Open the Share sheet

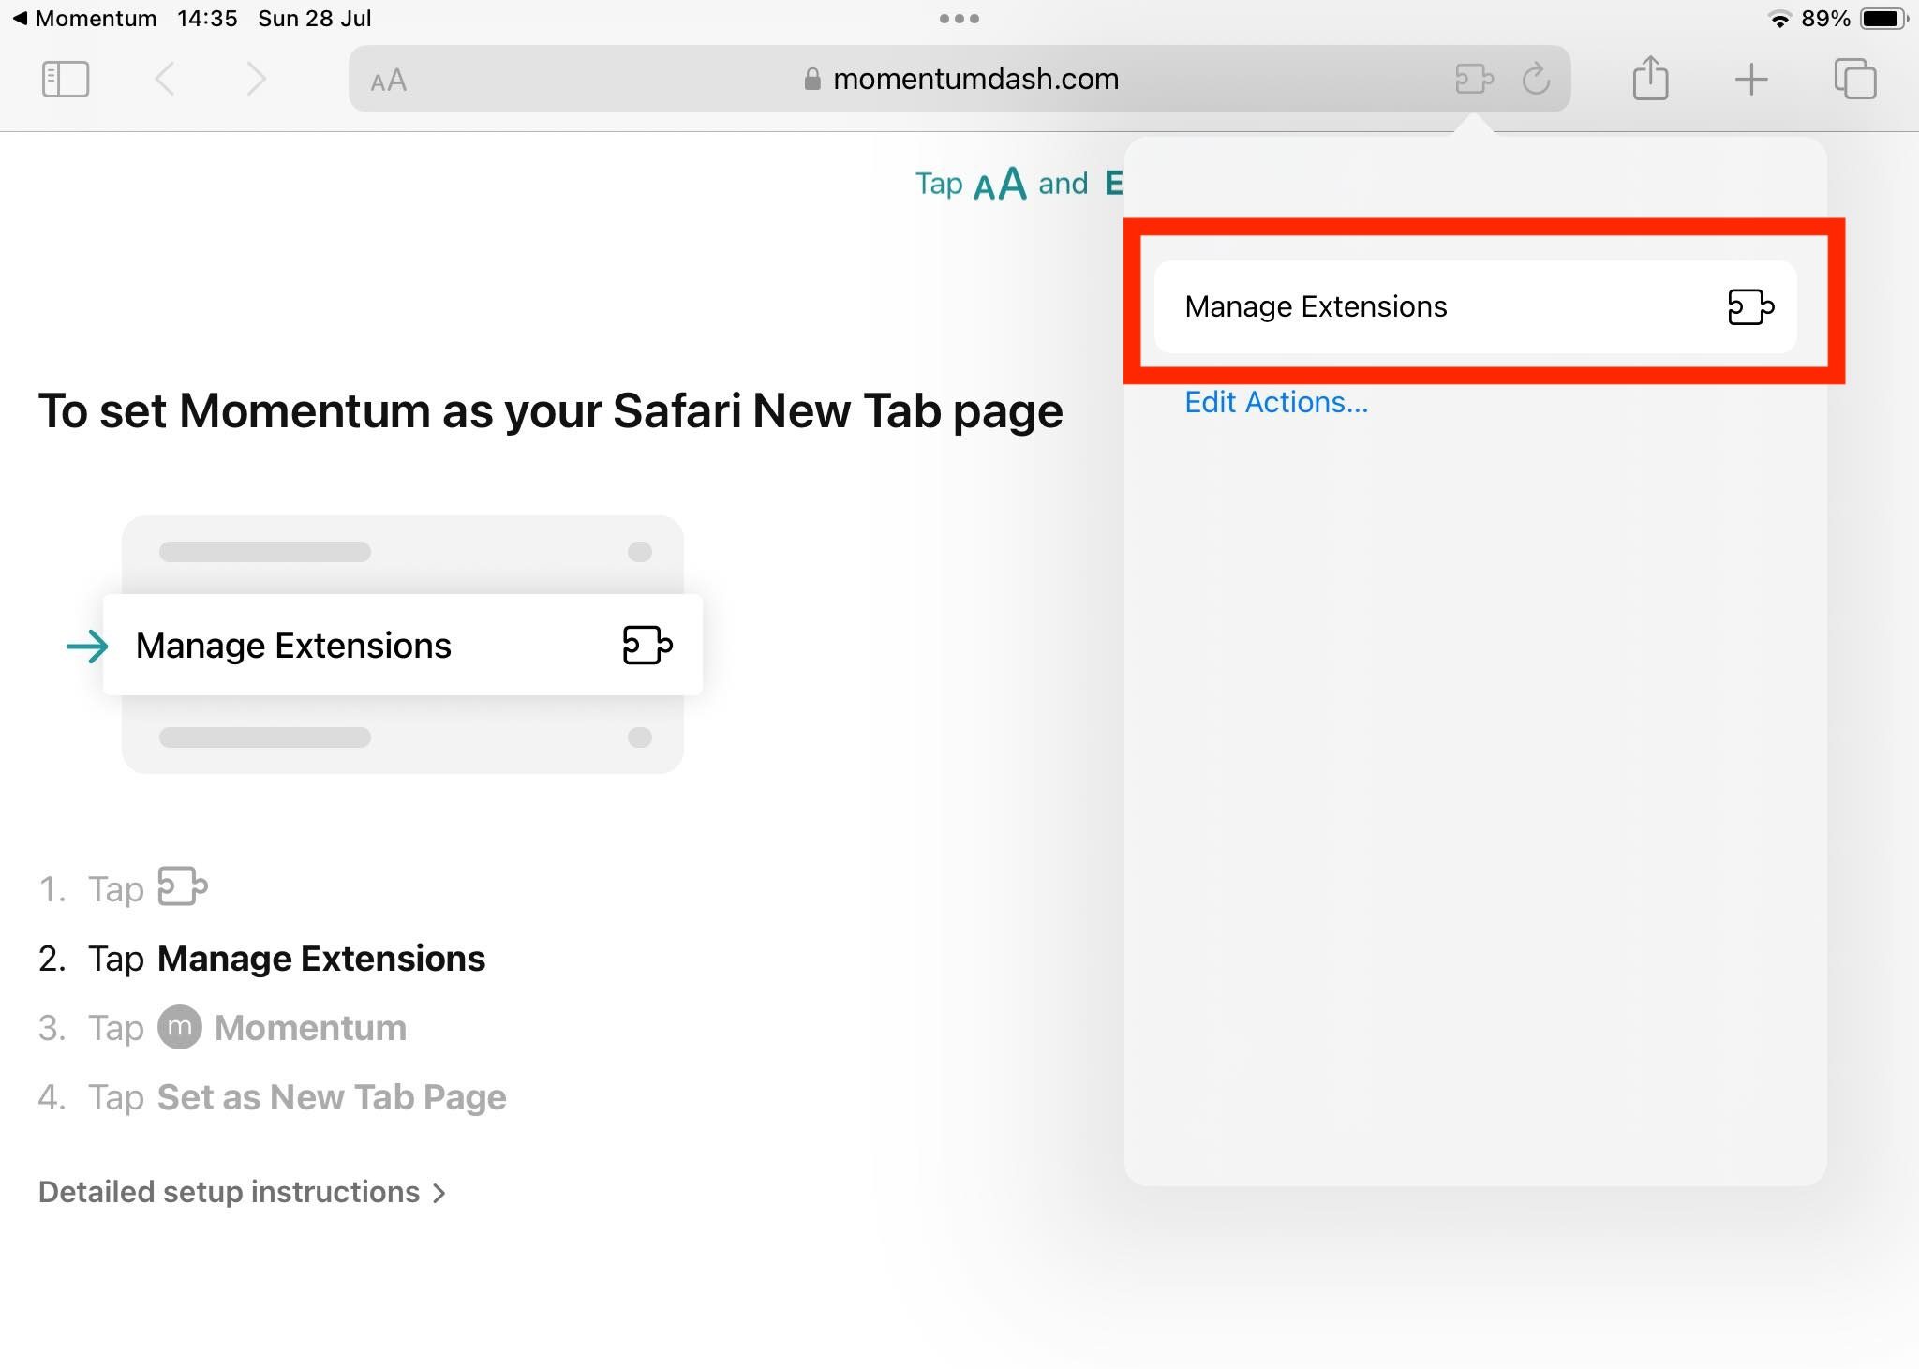(x=1651, y=79)
